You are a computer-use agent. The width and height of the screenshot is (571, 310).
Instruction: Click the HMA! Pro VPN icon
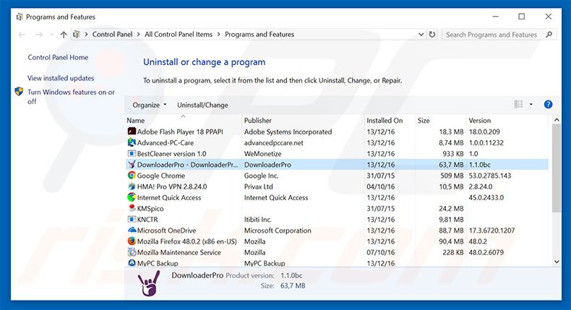[x=132, y=186]
